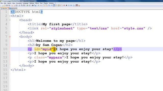Open the Settings menu

click(x=32, y=3)
